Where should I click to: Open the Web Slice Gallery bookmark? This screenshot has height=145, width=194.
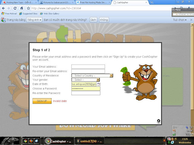point(50,14)
